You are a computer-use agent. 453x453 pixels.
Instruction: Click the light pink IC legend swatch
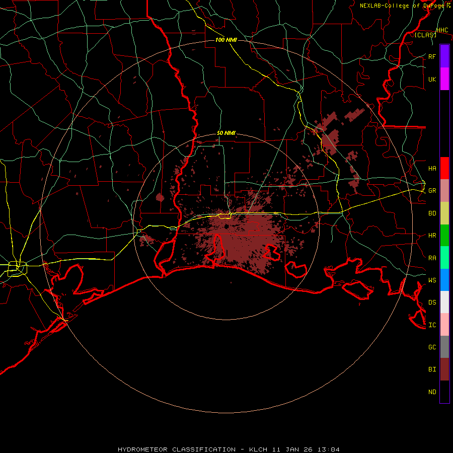pos(444,325)
